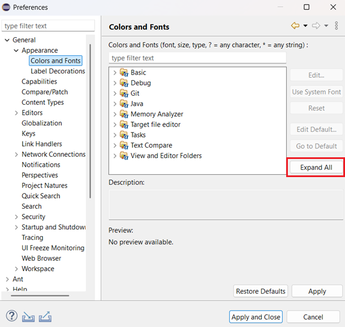Click the Target file editor folder icon

(124, 124)
